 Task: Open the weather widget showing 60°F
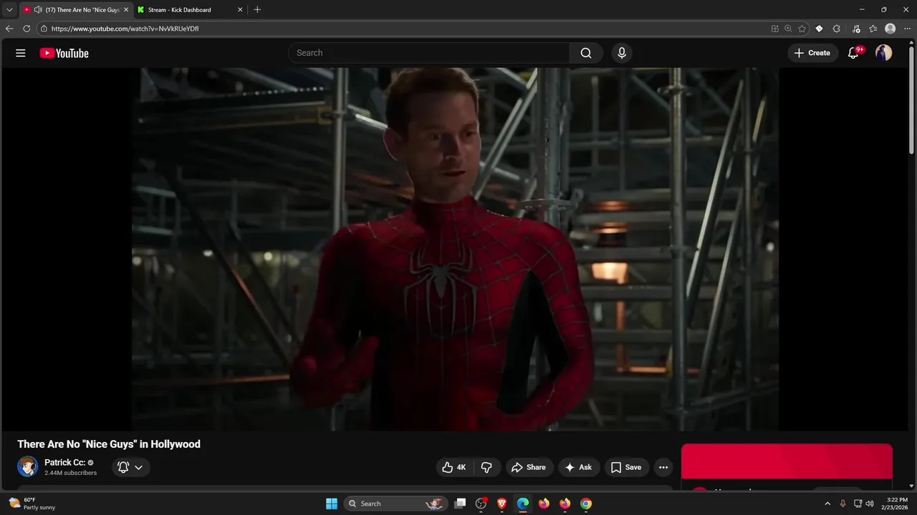32,504
